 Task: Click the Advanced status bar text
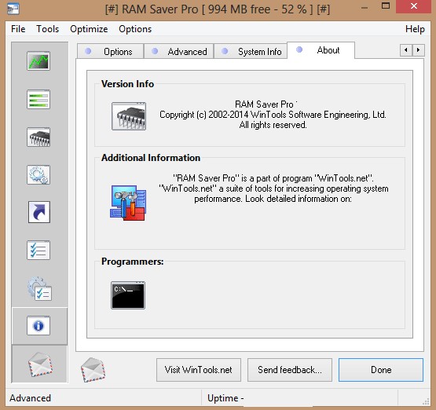[30, 398]
